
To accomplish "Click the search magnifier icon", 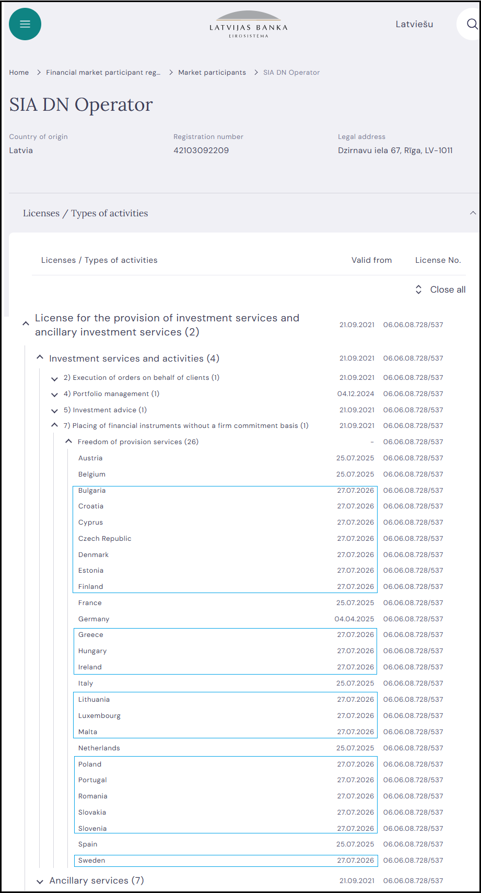I will pyautogui.click(x=472, y=24).
